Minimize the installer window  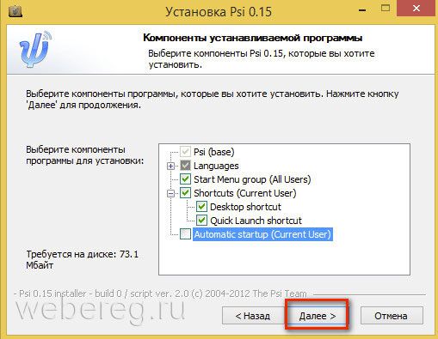362,10
